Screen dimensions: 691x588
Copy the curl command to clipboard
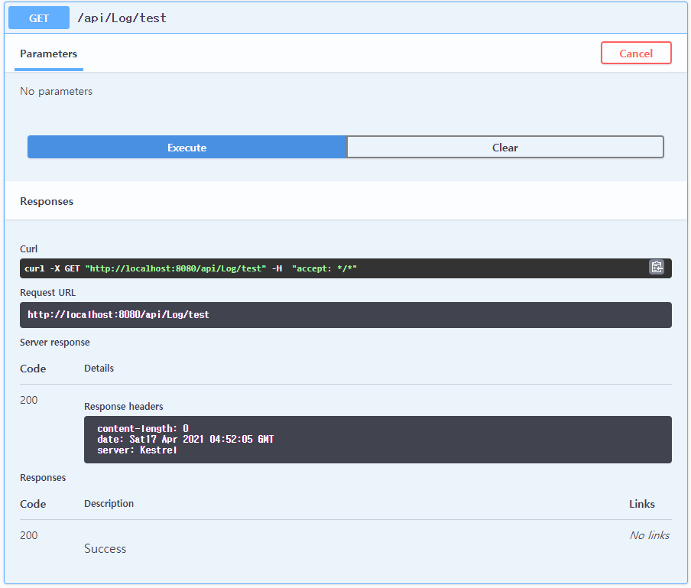click(657, 268)
